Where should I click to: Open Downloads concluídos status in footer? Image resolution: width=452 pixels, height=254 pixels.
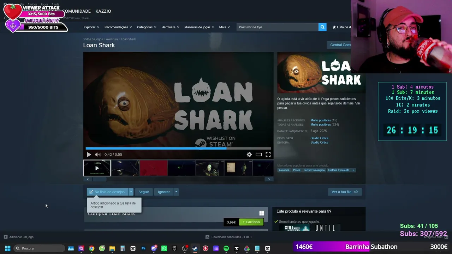click(232, 237)
